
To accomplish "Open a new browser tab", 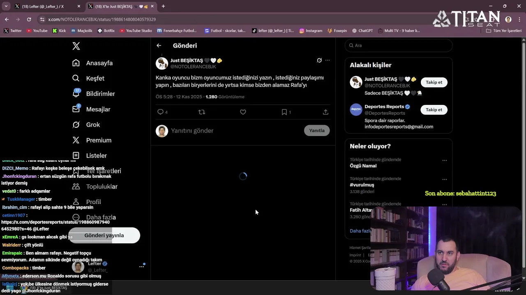I will tap(163, 6).
